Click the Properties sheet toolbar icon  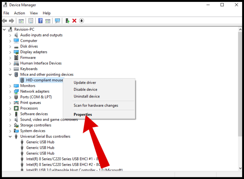[30, 21]
